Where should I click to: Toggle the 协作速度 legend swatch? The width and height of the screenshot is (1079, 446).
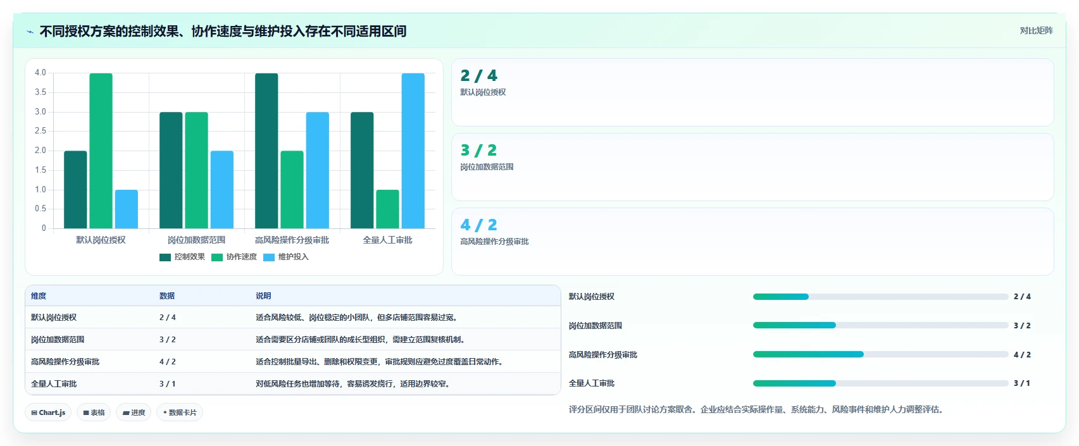[217, 257]
